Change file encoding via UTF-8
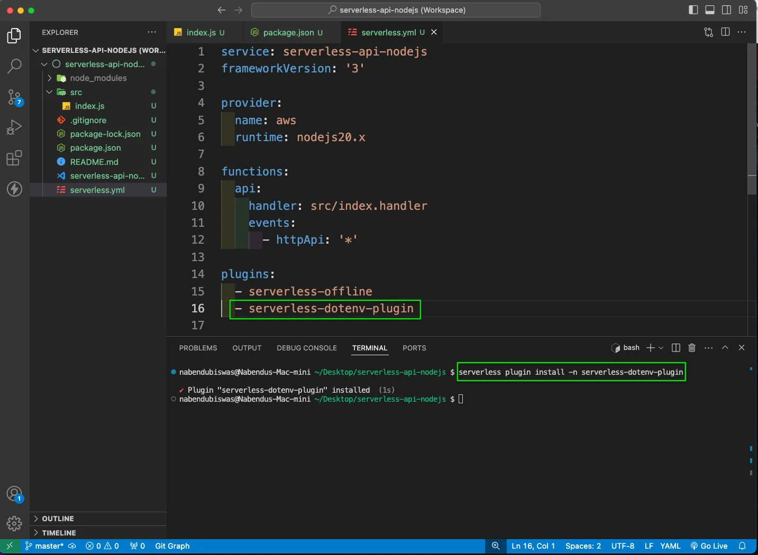758x555 pixels. [x=623, y=546]
